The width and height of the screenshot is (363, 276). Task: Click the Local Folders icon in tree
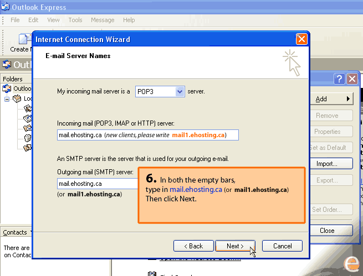click(17, 98)
